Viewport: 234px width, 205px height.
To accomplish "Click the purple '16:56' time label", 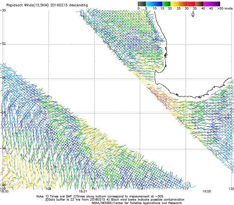I will click(x=206, y=191).
